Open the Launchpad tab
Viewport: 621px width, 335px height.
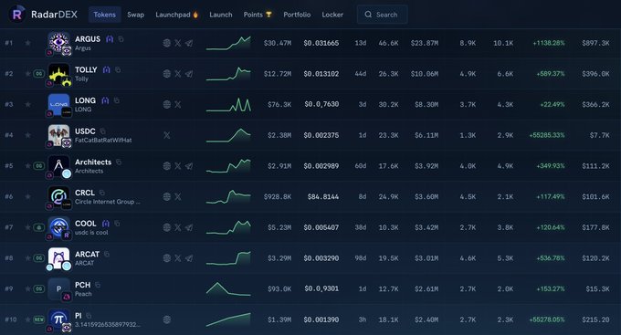[x=176, y=15]
